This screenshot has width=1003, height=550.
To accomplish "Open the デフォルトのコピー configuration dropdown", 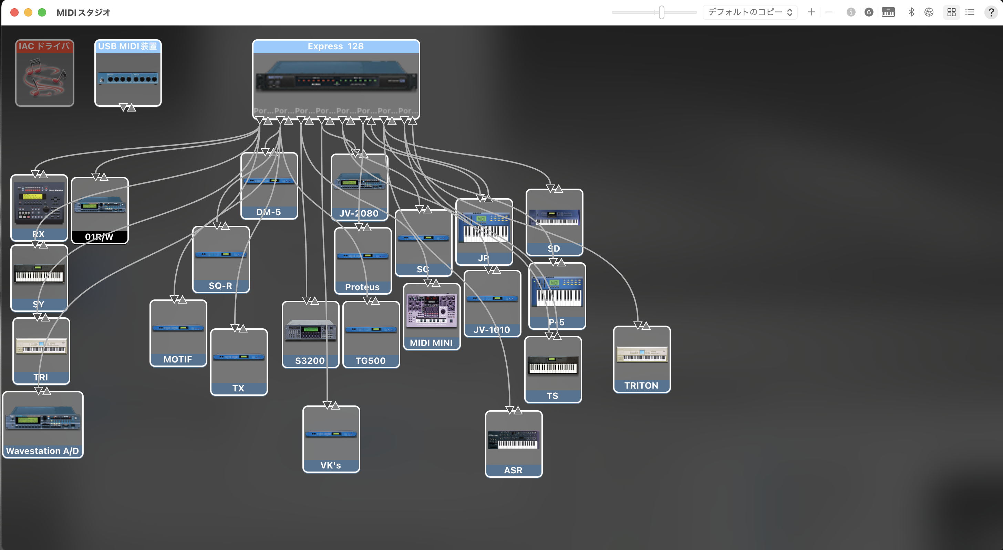I will tap(750, 12).
